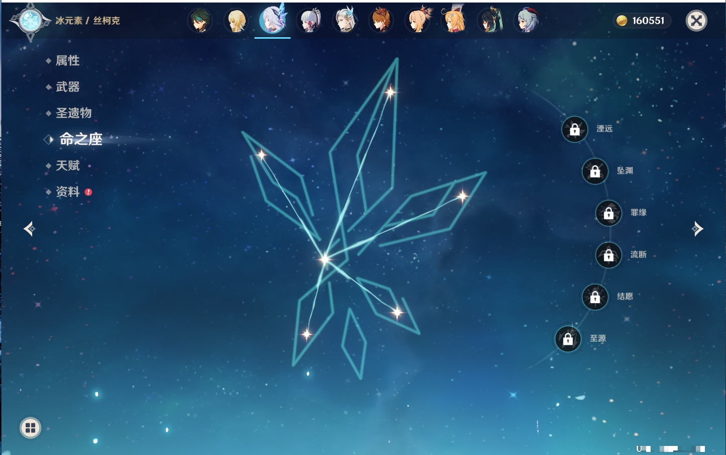Open the 天赋 talents menu
This screenshot has width=726, height=455.
67,165
